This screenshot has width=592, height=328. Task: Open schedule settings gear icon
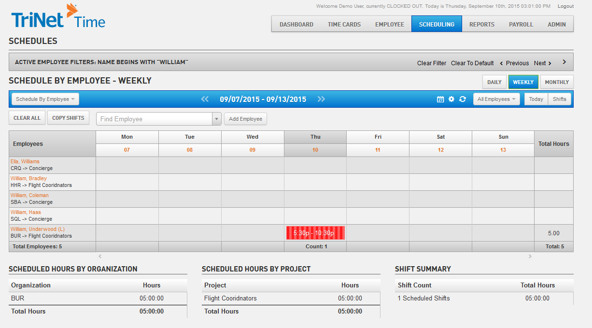click(451, 99)
